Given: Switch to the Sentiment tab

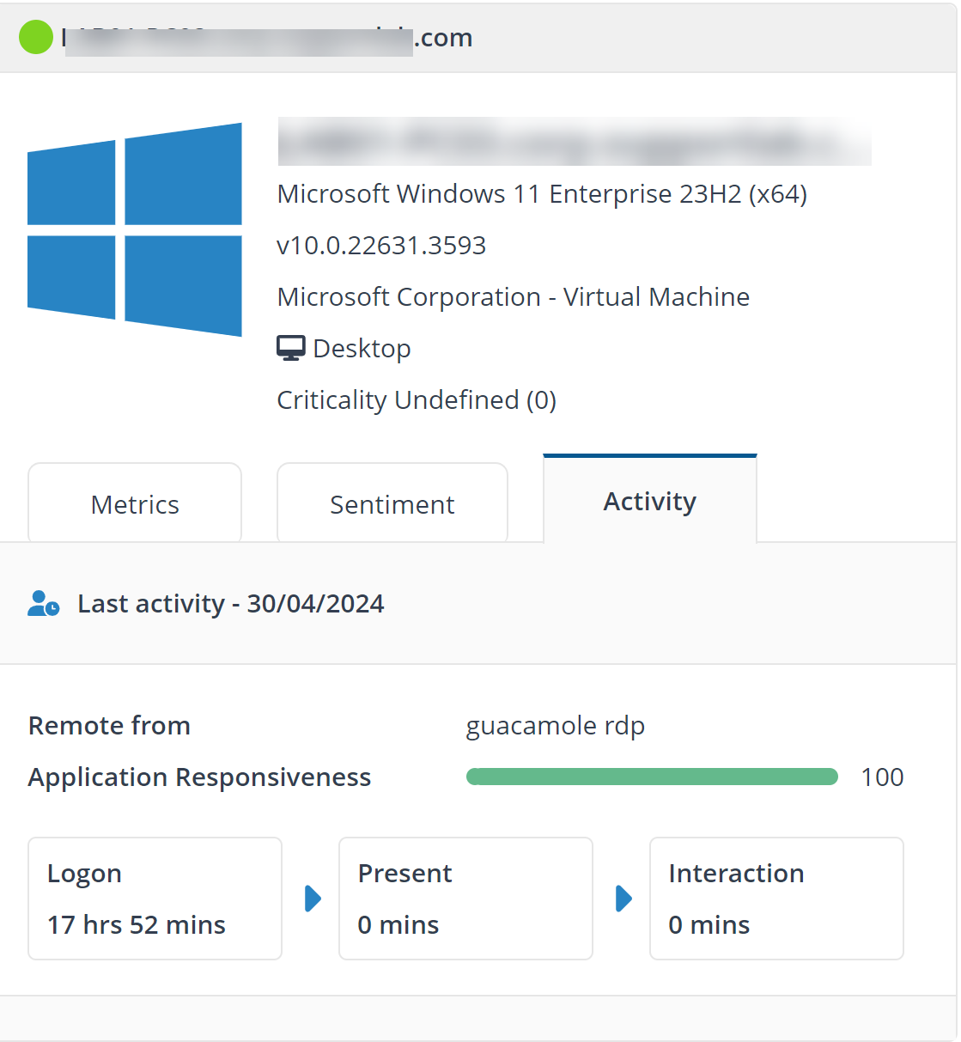Looking at the screenshot, I should click(x=392, y=504).
